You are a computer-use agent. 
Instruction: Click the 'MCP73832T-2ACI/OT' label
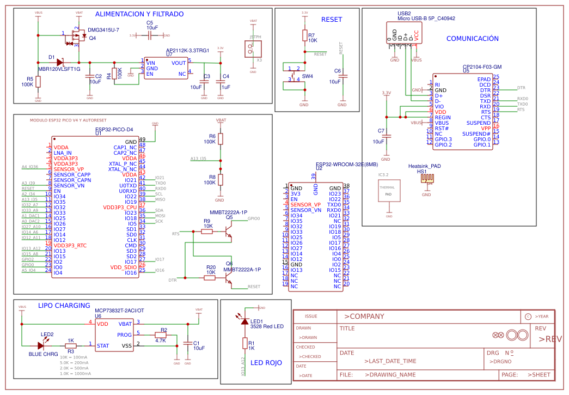pos(119,311)
